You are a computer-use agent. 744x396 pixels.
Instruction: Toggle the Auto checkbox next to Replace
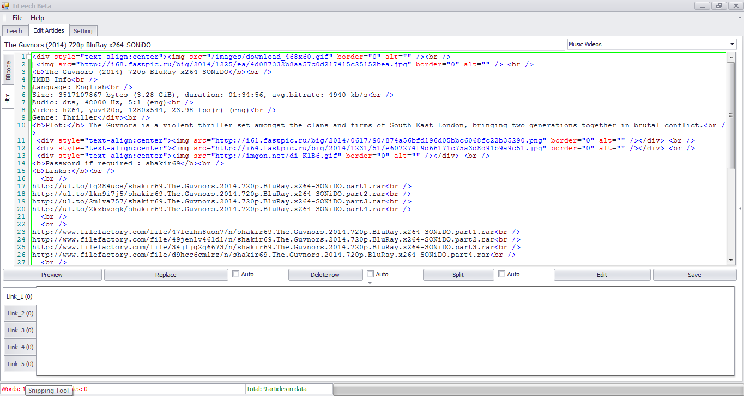[236, 274]
